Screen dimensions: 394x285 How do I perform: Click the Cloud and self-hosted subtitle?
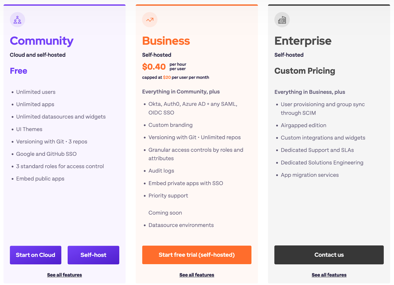[x=37, y=55]
